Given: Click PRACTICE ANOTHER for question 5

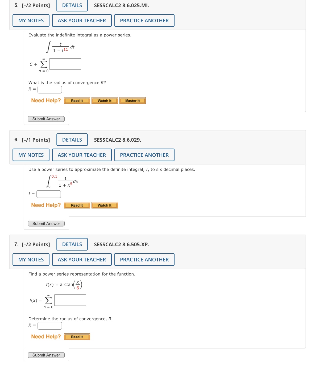Looking at the screenshot, I should [144, 20].
